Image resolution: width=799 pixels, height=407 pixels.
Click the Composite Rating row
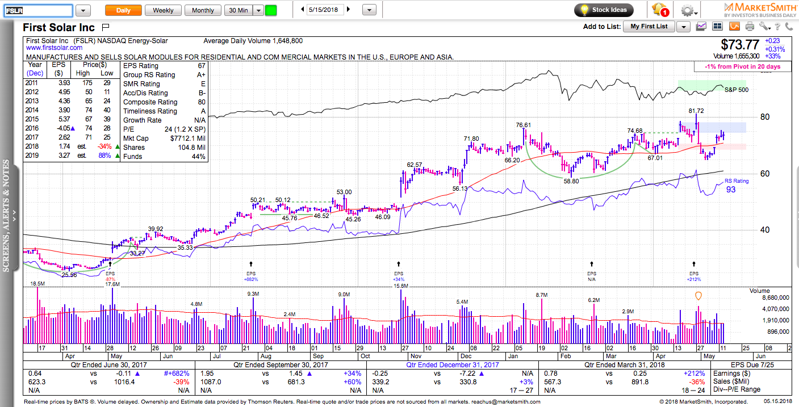coord(164,102)
